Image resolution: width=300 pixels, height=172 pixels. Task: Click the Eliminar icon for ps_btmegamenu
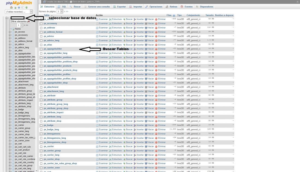click(156, 134)
